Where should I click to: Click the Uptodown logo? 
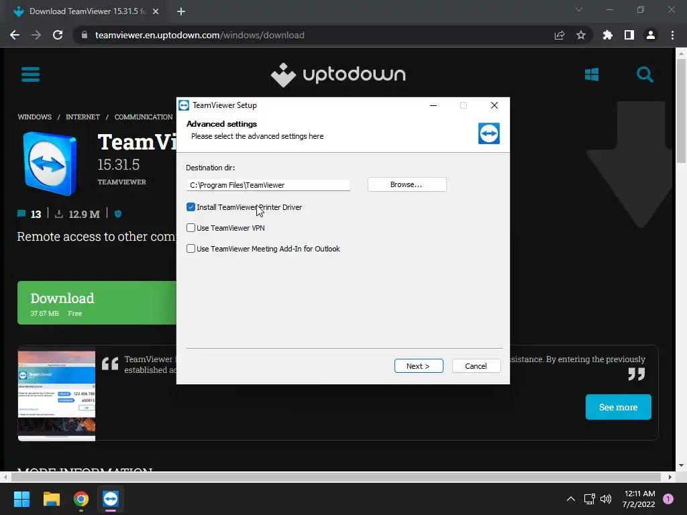pos(338,75)
